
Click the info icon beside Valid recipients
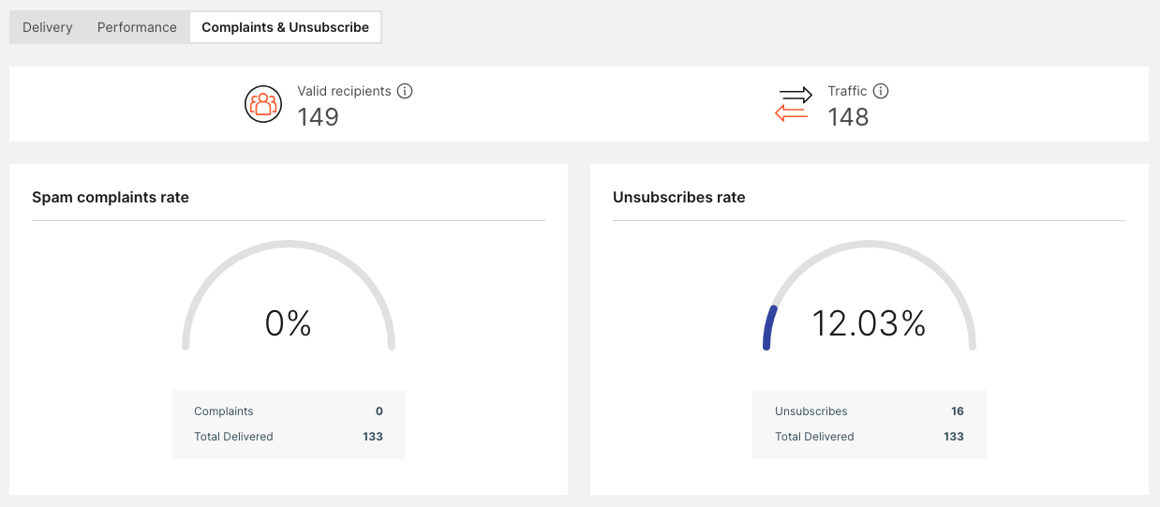click(405, 91)
